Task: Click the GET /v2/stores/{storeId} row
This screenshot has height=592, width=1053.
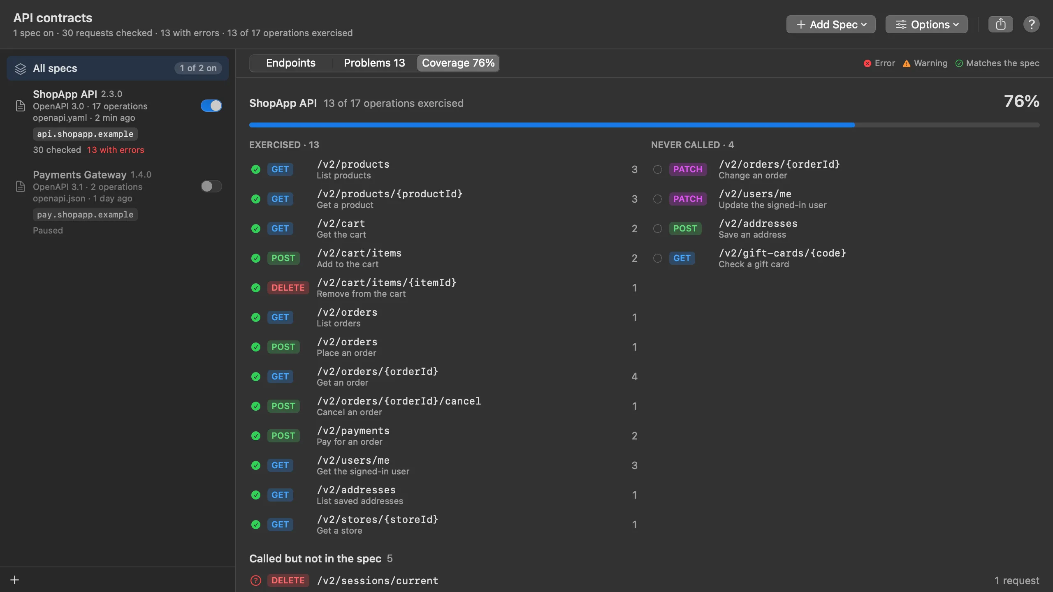Action: pyautogui.click(x=444, y=525)
